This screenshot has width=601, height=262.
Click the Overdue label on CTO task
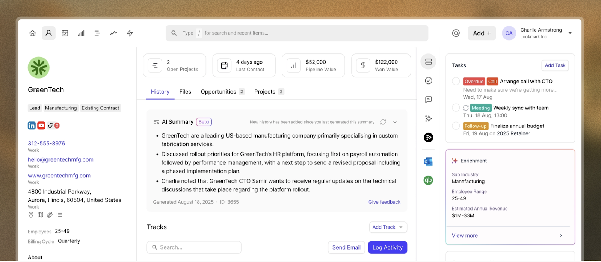pyautogui.click(x=474, y=81)
